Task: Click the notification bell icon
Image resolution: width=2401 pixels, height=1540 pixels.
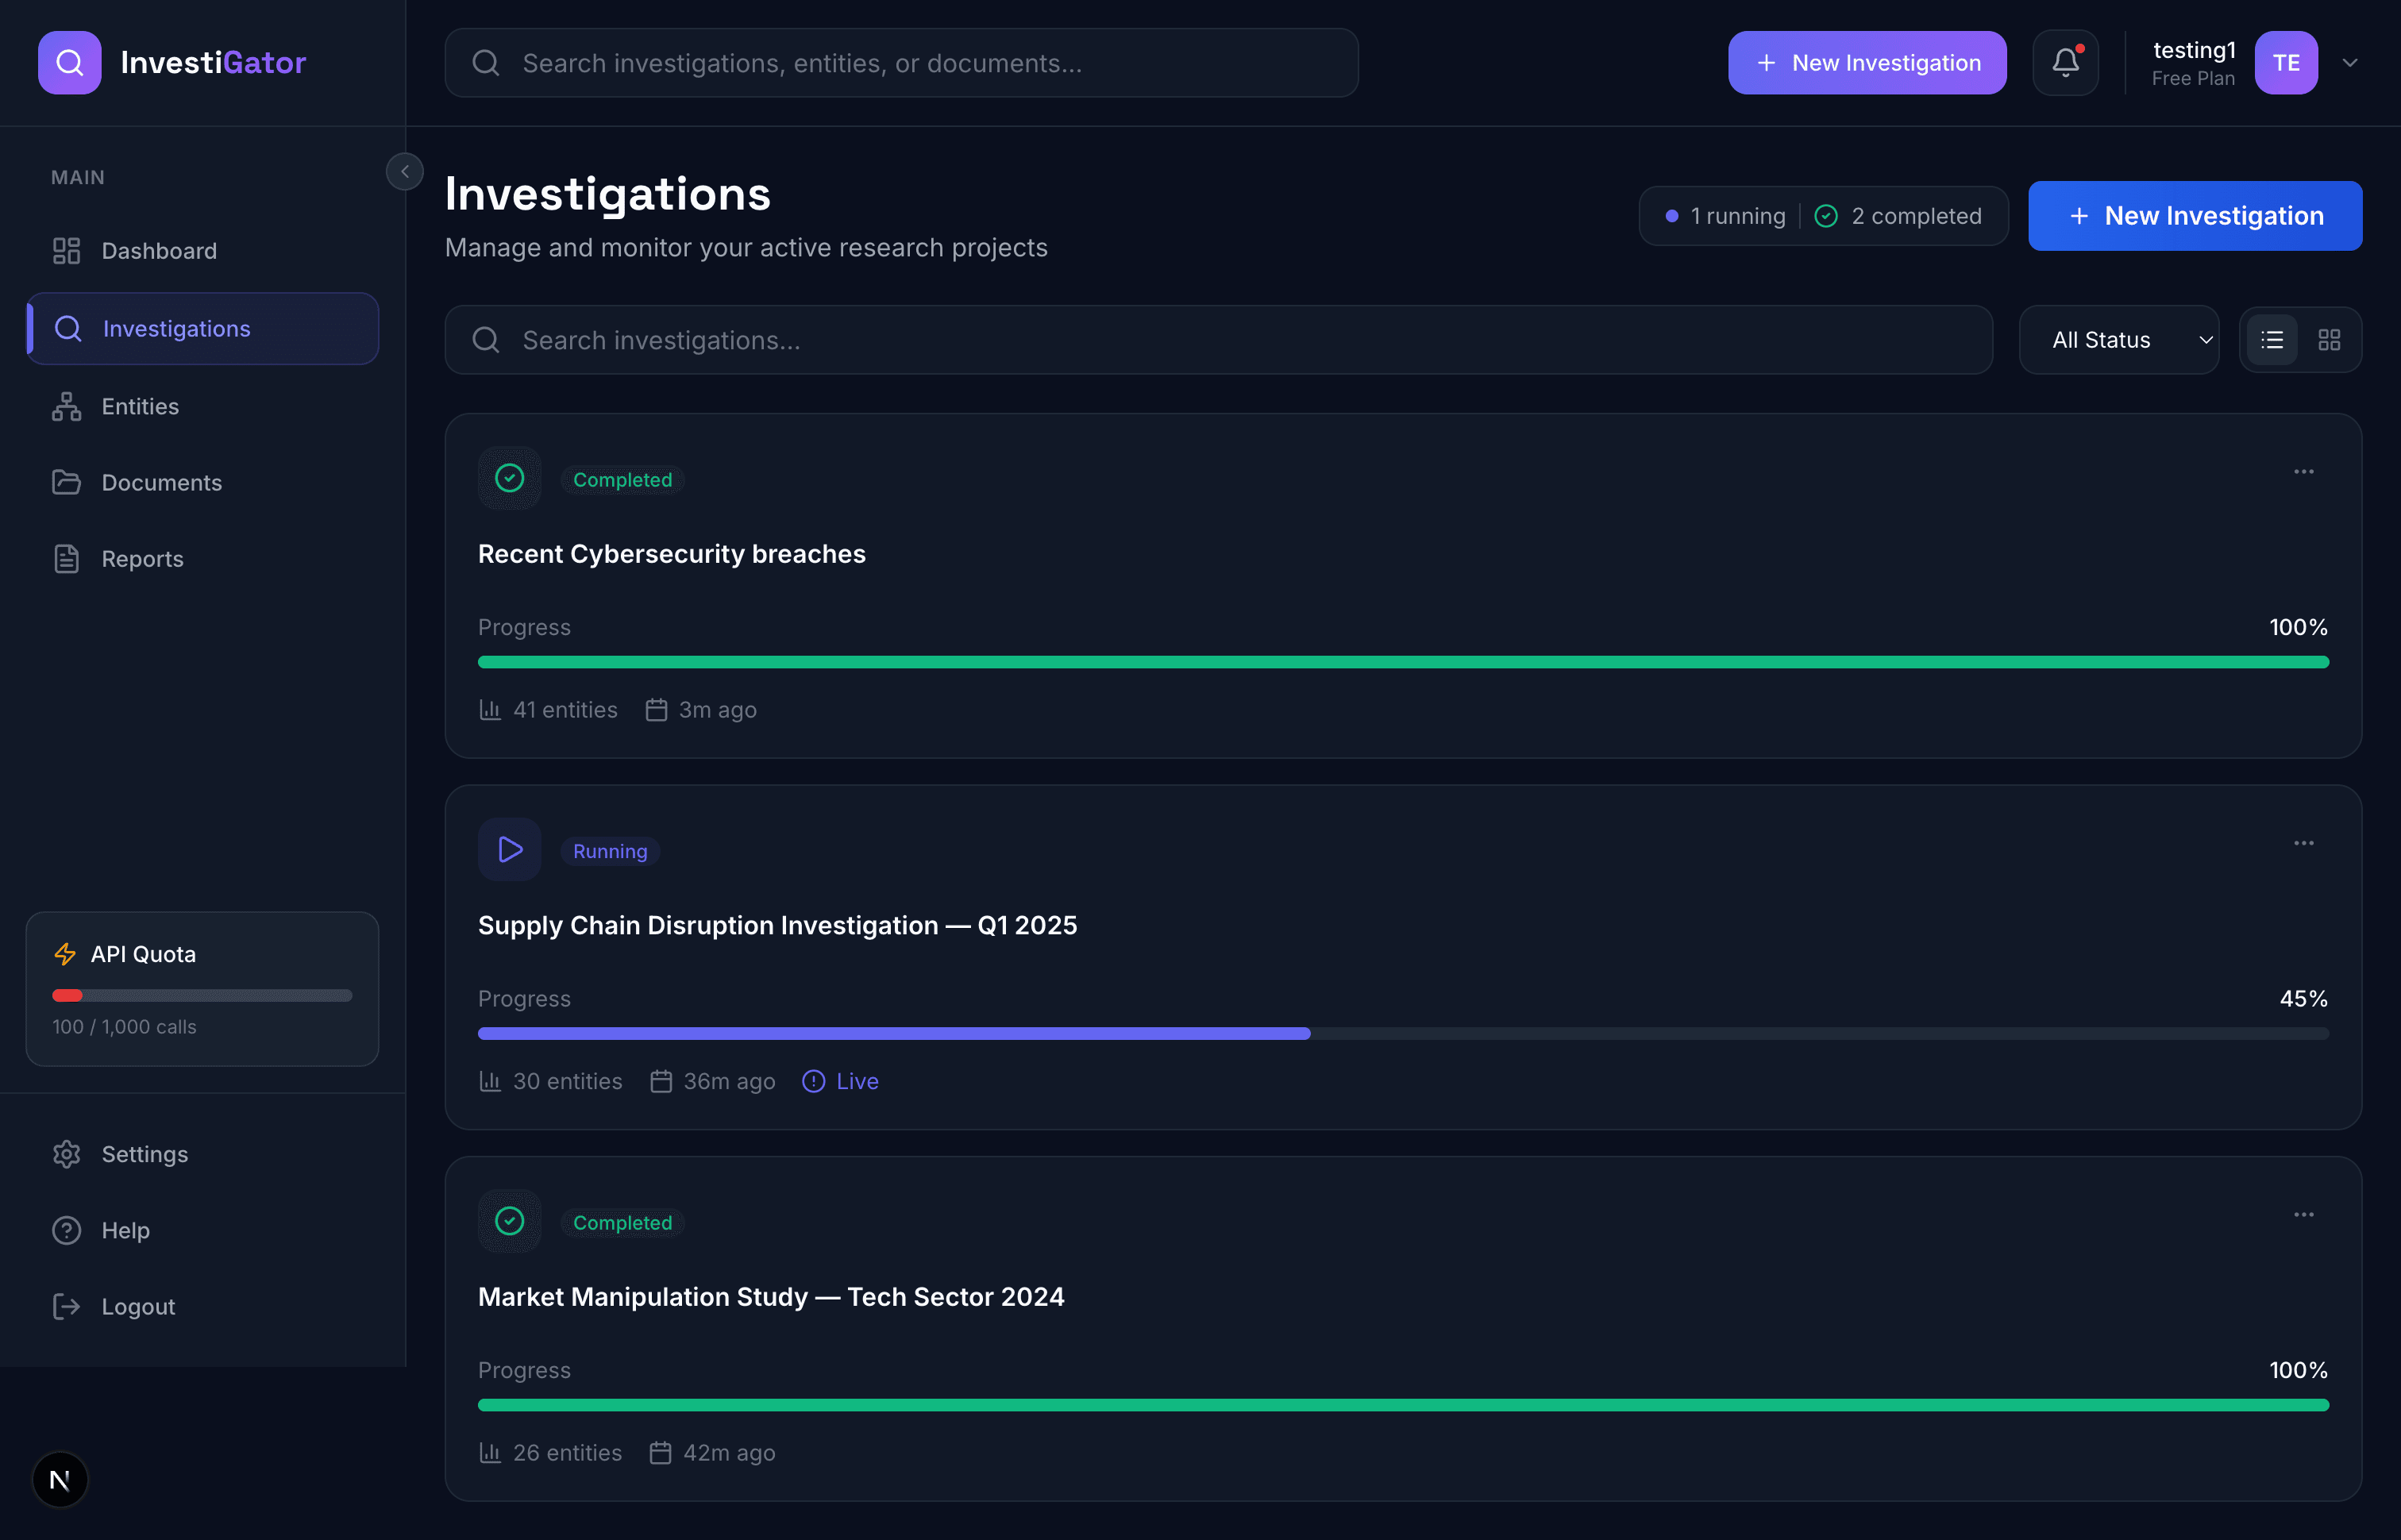Action: [2065, 63]
